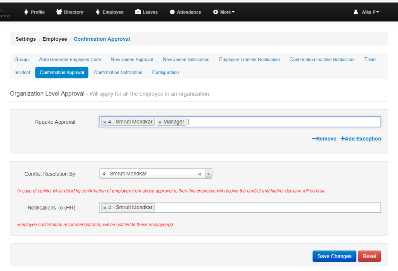Click the plus icon next to More
The height and width of the screenshot is (271, 398).
pyautogui.click(x=216, y=12)
